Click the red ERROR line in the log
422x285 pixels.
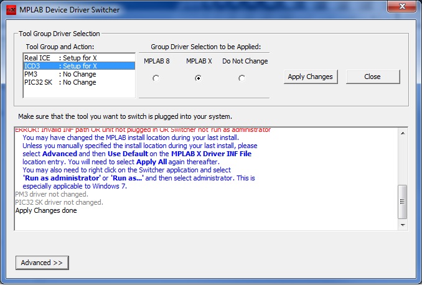[143, 130]
